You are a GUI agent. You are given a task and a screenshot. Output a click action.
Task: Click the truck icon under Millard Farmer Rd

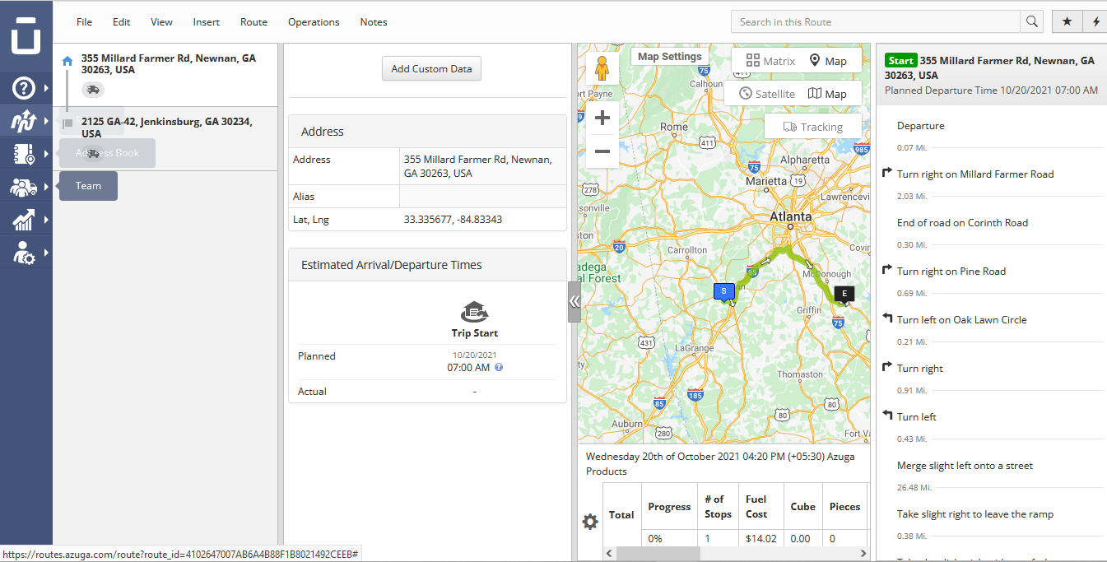tap(93, 89)
